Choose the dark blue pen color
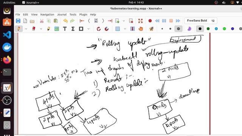Viewport: 242px width, 136px height. click(x=233, y=29)
